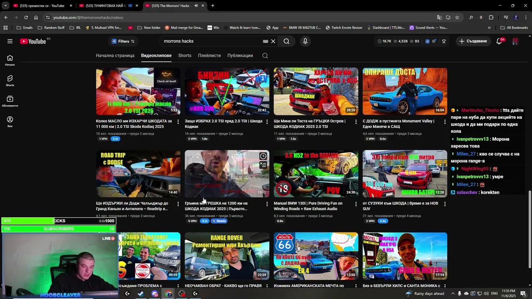Image resolution: width=532 pixels, height=299 pixels.
Task: Open the ROUTE 66 video thumbnail
Action: point(316,256)
